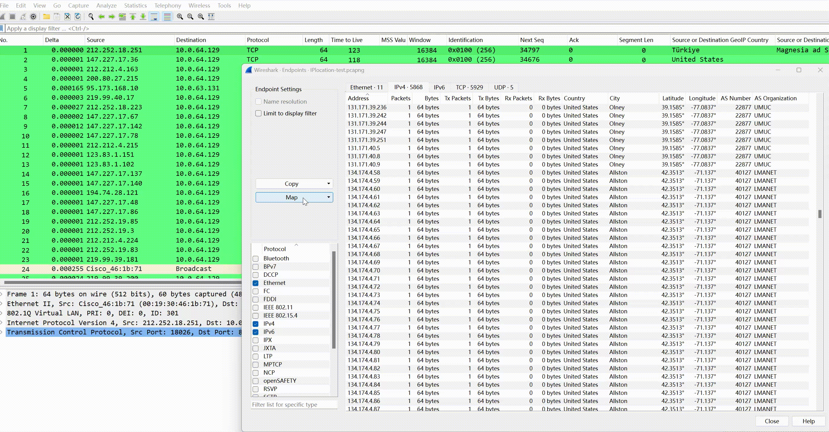The height and width of the screenshot is (432, 829).
Task: Switch to the Ethernet · 11 tab
Action: coord(367,87)
